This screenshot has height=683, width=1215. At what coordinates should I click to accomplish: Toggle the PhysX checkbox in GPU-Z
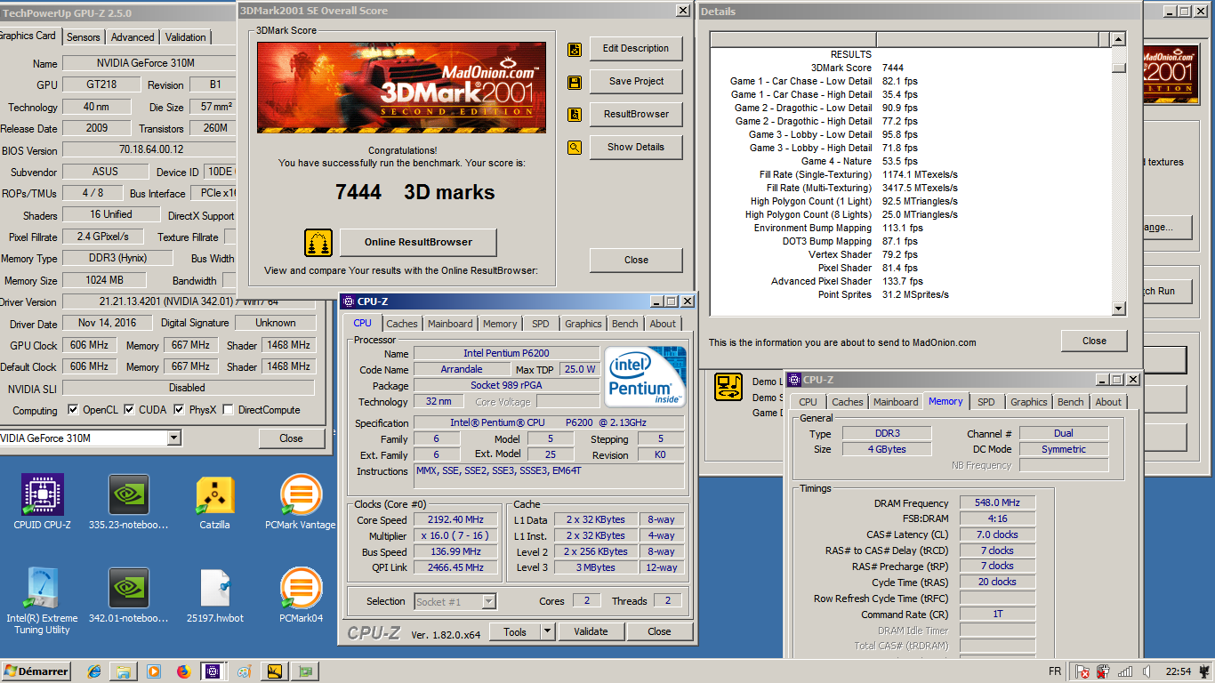(x=180, y=410)
